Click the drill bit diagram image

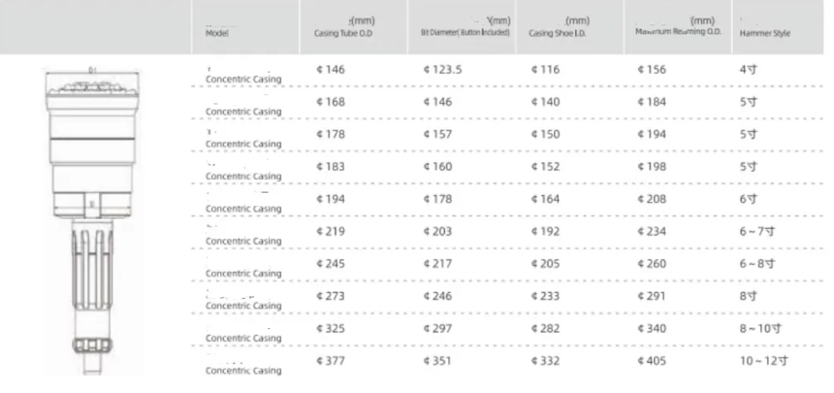click(92, 218)
